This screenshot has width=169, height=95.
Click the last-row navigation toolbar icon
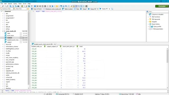[40, 6]
